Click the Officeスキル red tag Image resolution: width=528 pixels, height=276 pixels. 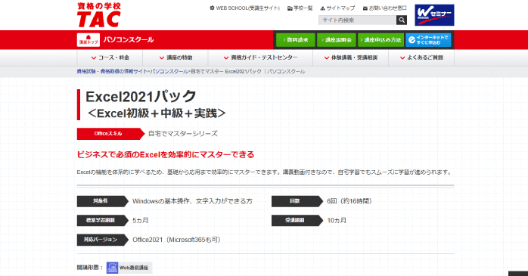pyautogui.click(x=110, y=134)
